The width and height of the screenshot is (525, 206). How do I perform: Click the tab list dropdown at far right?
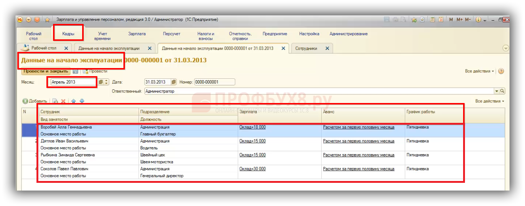(x=505, y=48)
